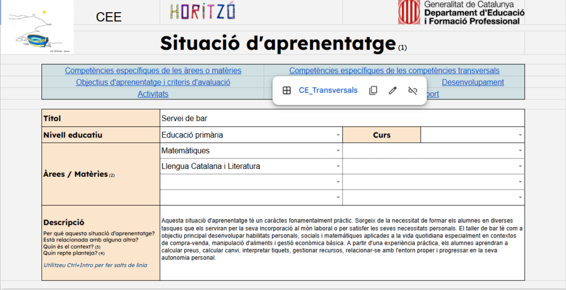Viewport: 566px width, 290px height.
Task: Jump to the Desenvolupament section link
Action: tap(473, 82)
